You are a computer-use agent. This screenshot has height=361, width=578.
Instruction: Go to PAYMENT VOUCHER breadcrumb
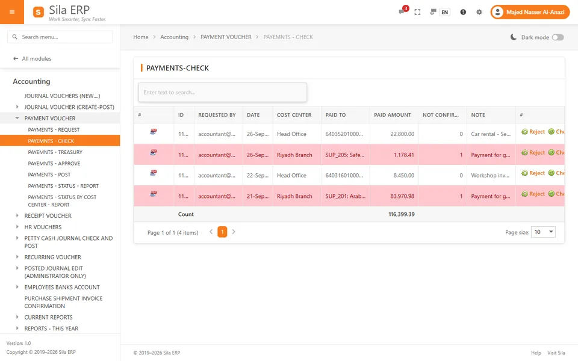(226, 37)
